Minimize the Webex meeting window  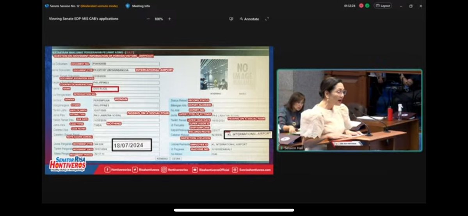(401, 6)
